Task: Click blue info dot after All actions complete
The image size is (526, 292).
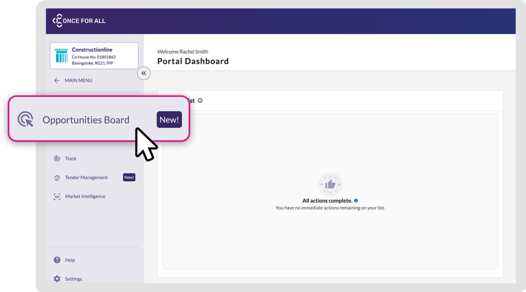Action: coord(356,201)
